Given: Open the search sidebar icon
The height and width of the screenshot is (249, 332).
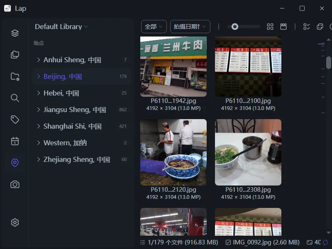Looking at the screenshot, I should [15, 98].
